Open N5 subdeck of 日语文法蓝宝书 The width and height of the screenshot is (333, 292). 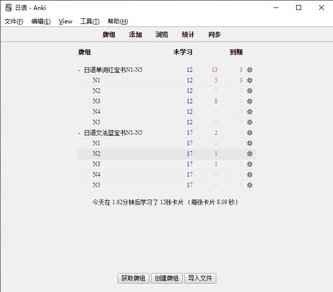pyautogui.click(x=96, y=185)
